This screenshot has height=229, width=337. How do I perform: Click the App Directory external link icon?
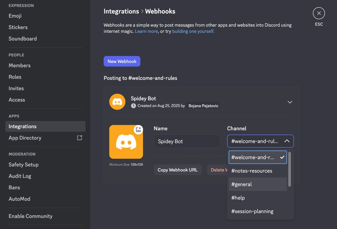(x=79, y=138)
